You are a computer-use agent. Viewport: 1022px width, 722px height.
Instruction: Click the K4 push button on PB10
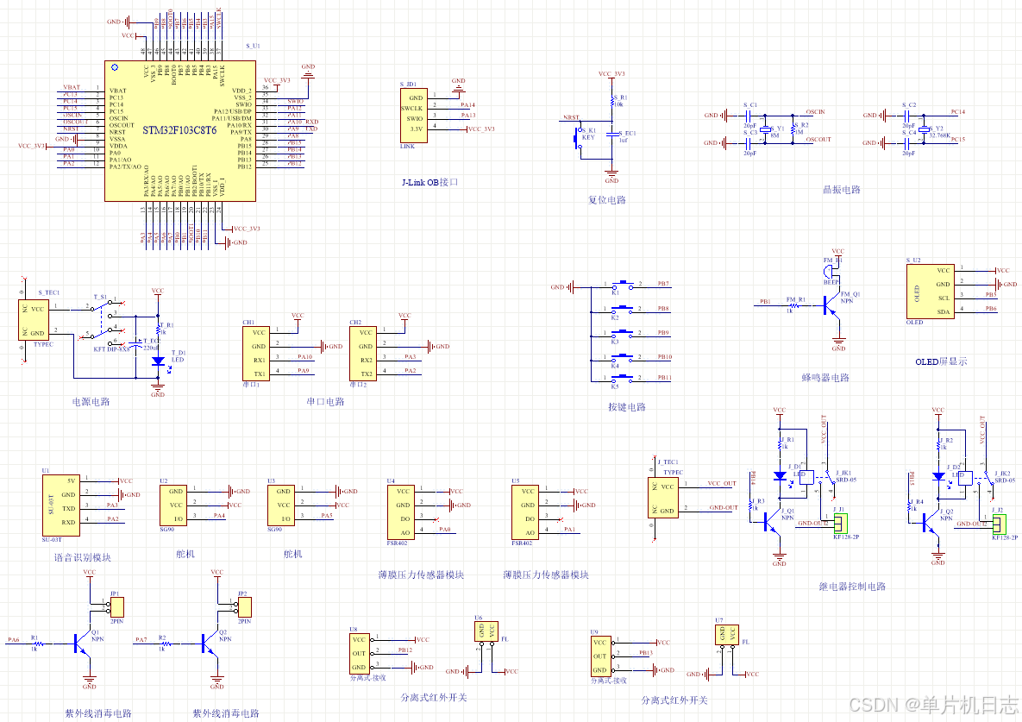[x=622, y=357]
